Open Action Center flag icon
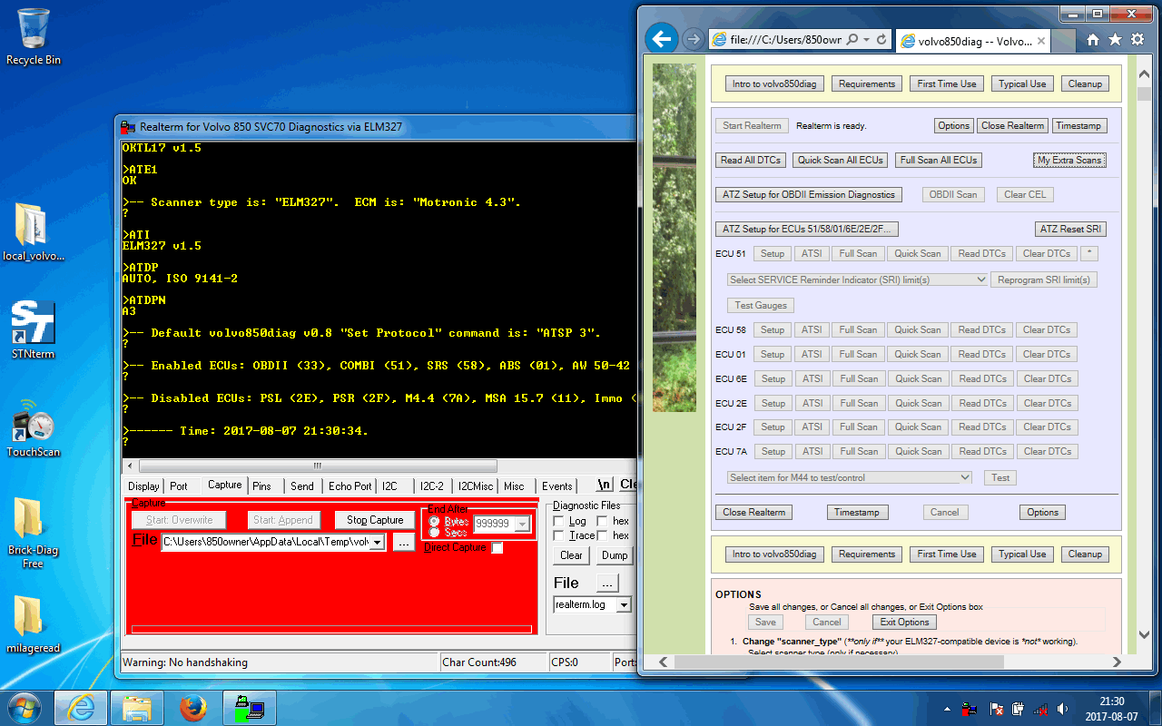Screen dimensions: 1162x726 click(x=996, y=708)
